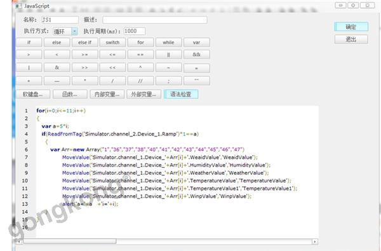Open the 软键盘 soft keyboard
The height and width of the screenshot is (251, 381).
coord(33,94)
